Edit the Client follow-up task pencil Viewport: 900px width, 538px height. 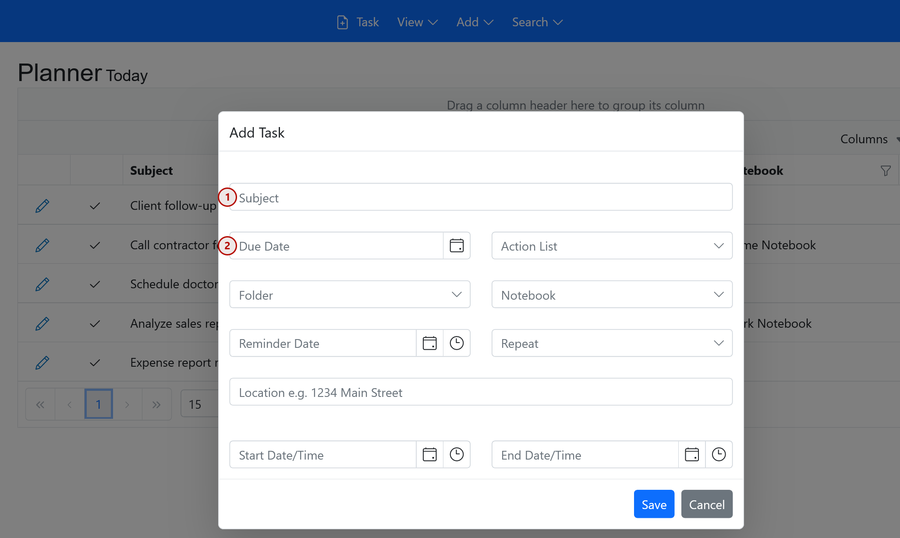(42, 205)
